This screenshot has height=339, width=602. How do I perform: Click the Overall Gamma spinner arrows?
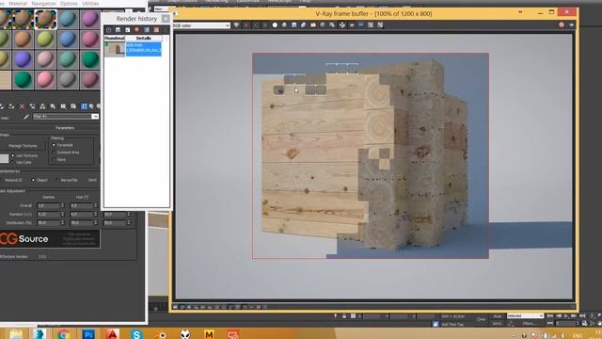tap(63, 205)
